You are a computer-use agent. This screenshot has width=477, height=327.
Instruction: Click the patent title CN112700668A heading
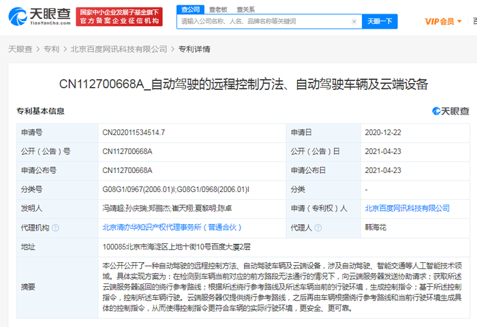(x=243, y=84)
